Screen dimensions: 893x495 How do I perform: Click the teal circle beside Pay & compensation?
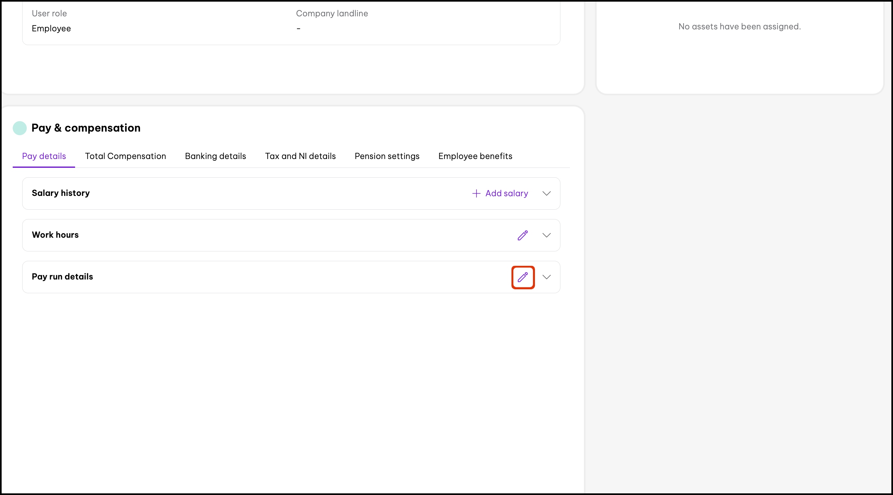pyautogui.click(x=20, y=128)
